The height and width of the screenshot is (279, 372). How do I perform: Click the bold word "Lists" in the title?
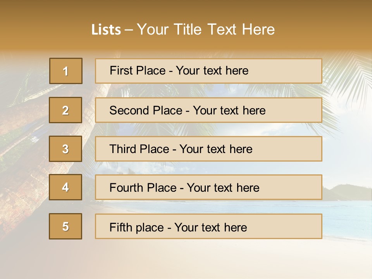(x=106, y=30)
